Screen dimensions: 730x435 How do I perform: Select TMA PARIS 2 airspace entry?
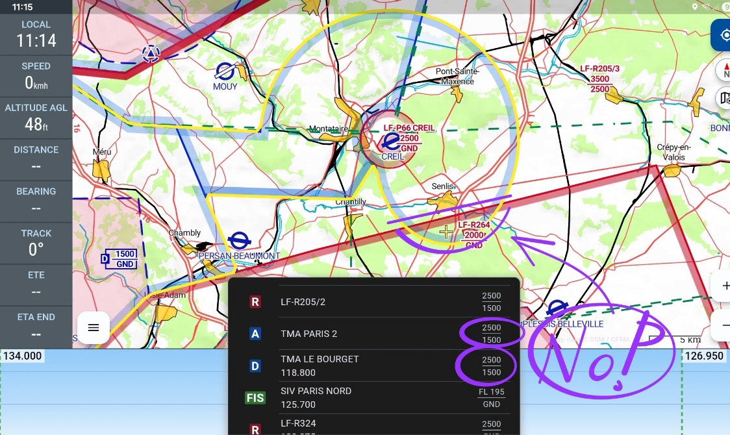[x=373, y=334]
